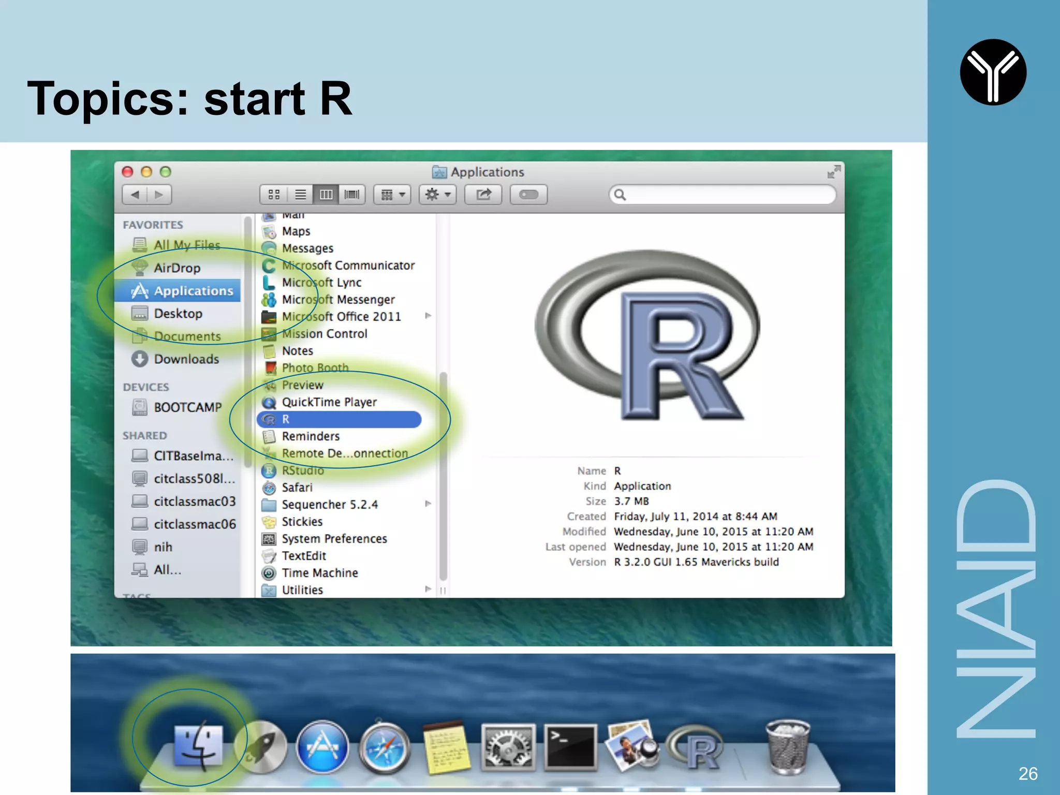Open Terminal from the Dock

(570, 747)
